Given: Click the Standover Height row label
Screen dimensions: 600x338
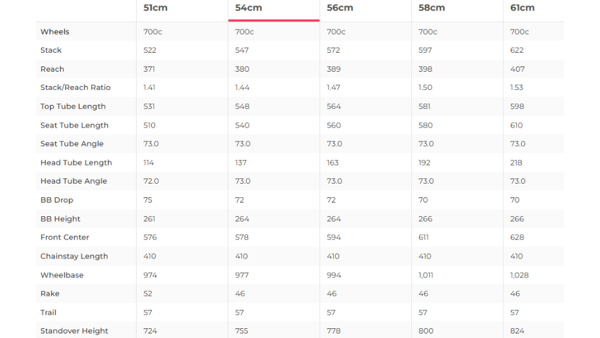Looking at the screenshot, I should 74,331.
